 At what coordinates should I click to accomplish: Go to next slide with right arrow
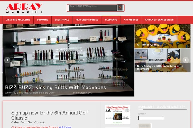186,60
